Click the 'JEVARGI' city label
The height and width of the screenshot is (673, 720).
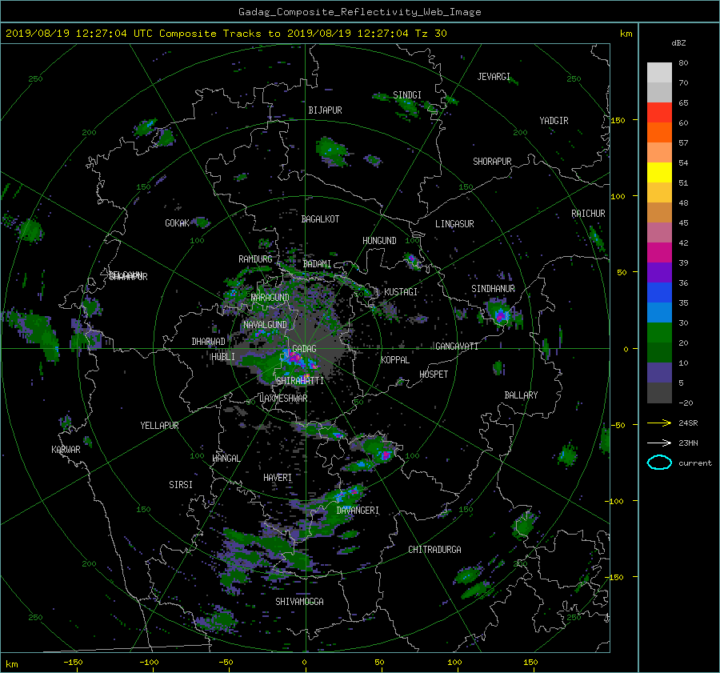click(494, 77)
